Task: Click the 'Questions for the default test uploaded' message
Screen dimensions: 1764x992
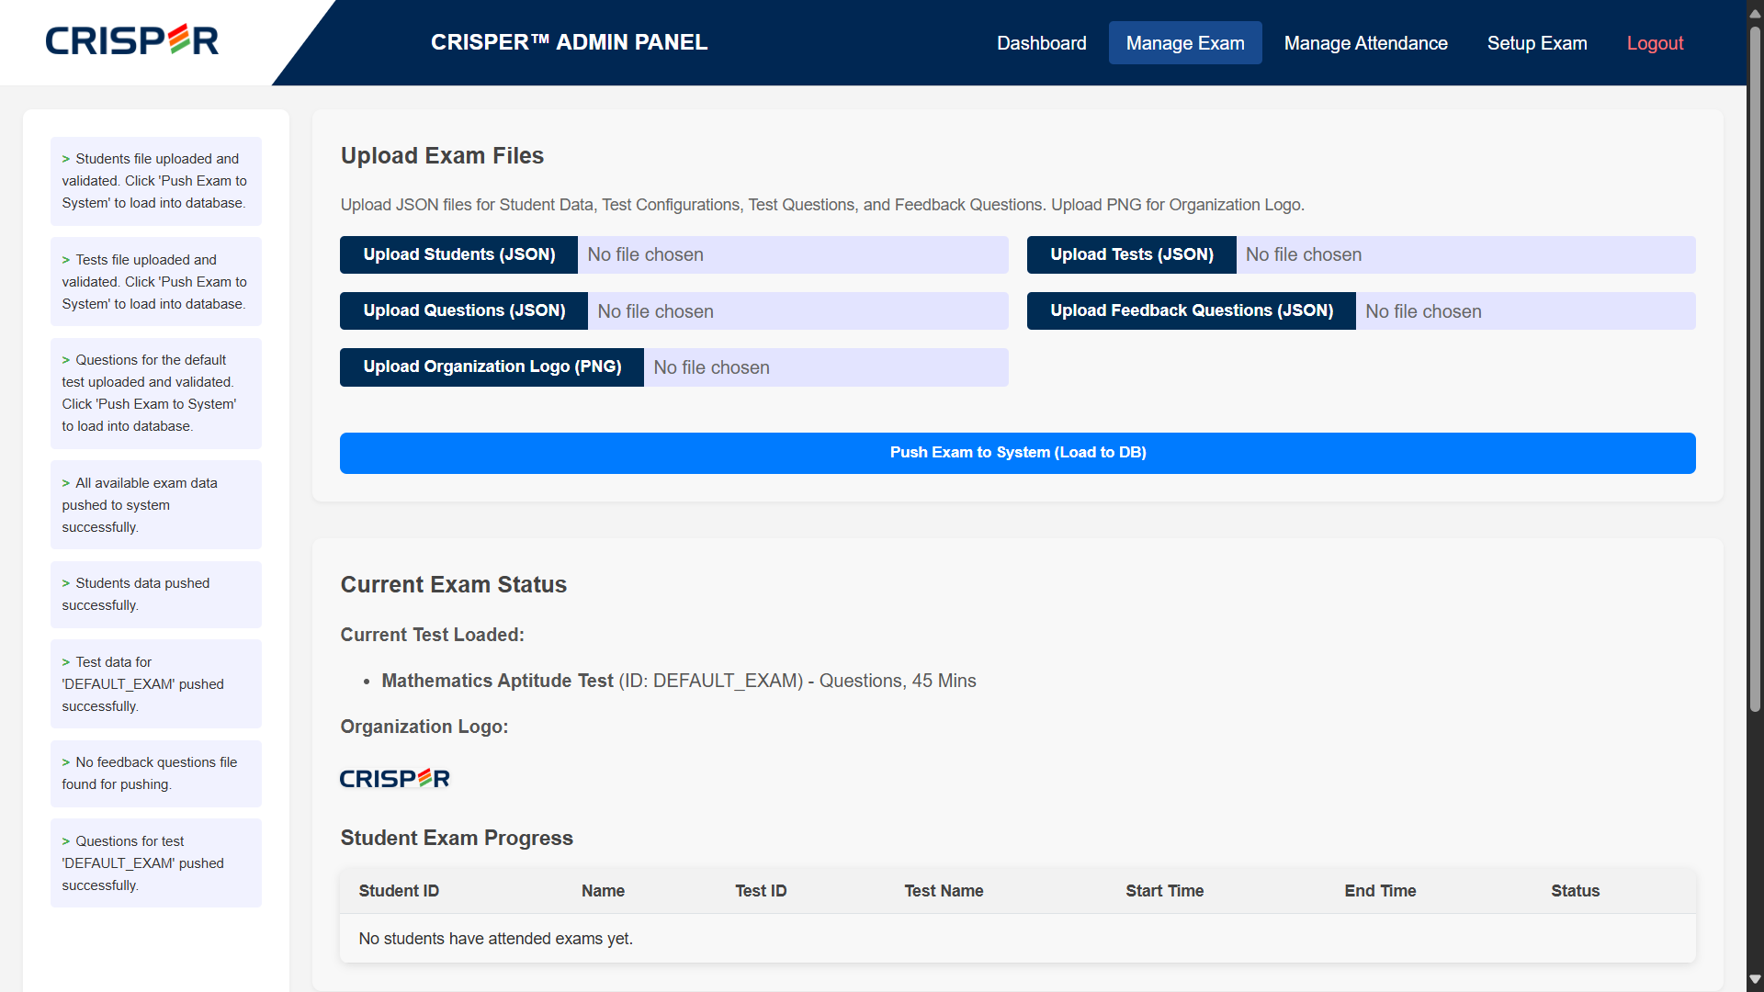Action: click(156, 393)
